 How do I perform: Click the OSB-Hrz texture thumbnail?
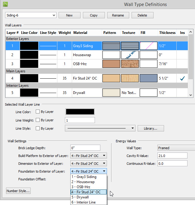pos(130,64)
